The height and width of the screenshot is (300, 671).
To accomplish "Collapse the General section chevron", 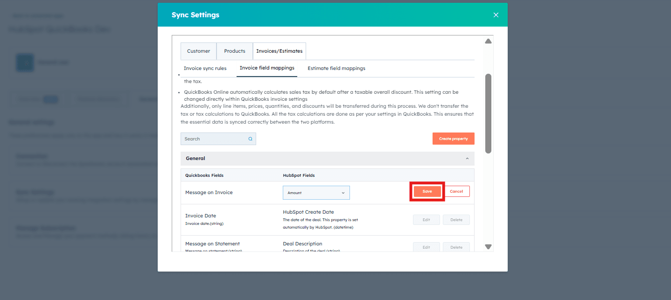I will point(468,159).
